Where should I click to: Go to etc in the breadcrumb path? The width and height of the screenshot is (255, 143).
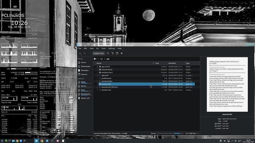tap(102, 59)
